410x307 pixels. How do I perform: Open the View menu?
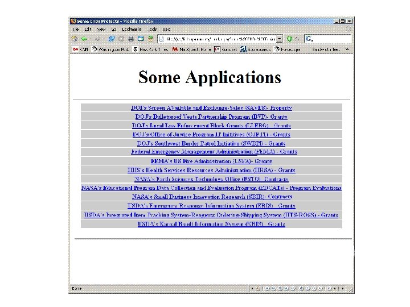tap(101, 29)
